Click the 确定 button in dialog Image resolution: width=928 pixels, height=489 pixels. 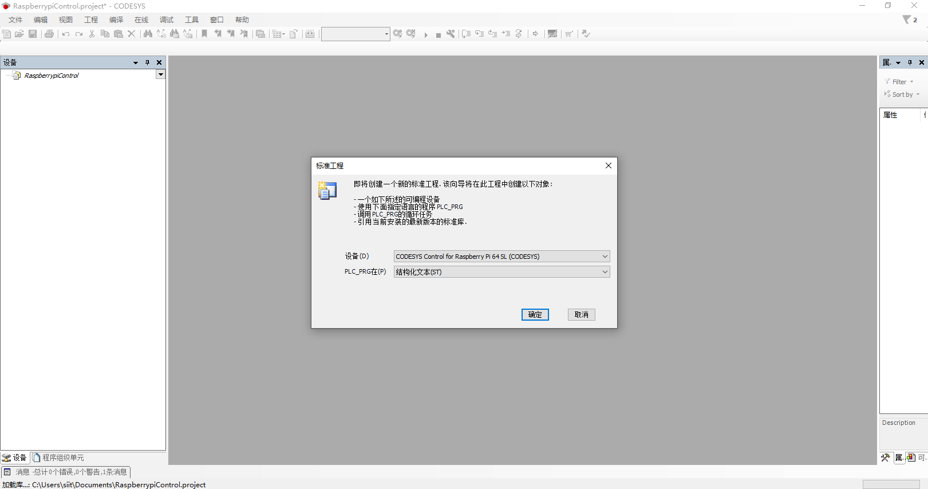535,314
